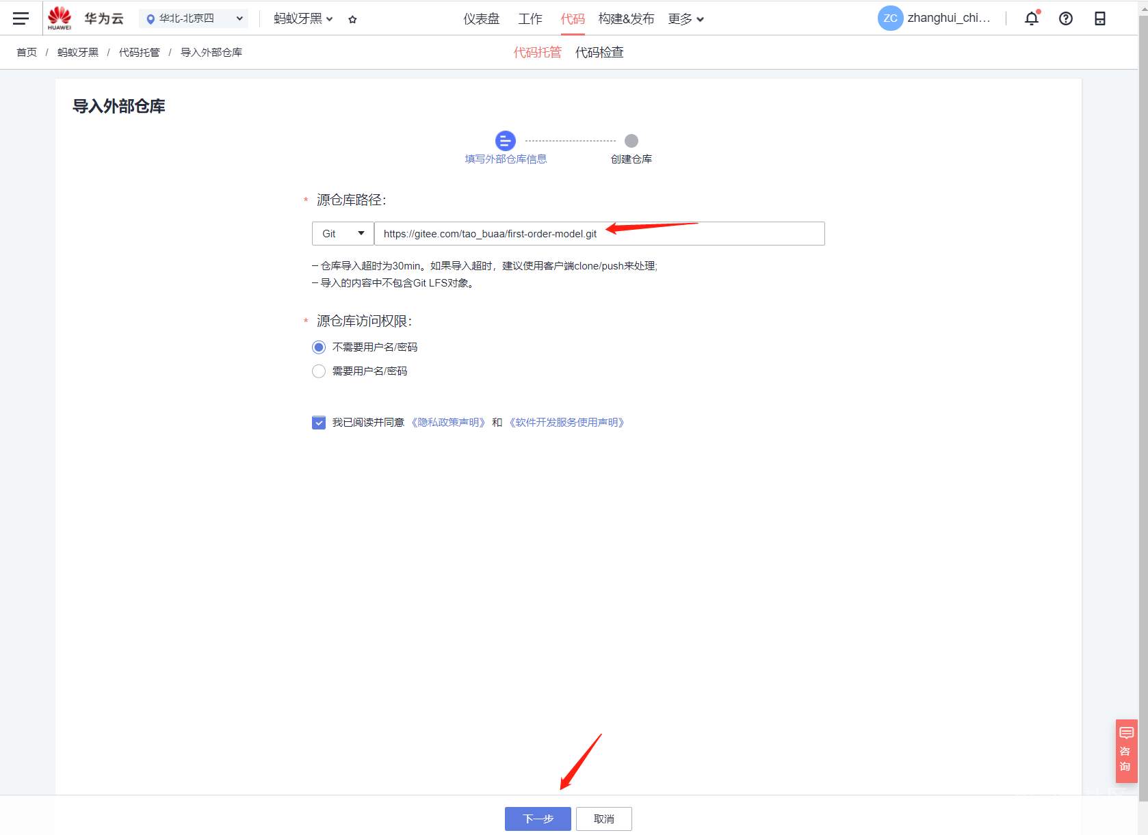Select the 代码检查 sub-tab
This screenshot has width=1148, height=835.
click(599, 52)
